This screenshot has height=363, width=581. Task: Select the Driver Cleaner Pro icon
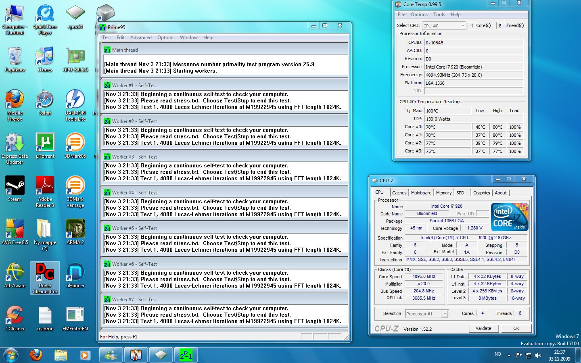point(45,278)
